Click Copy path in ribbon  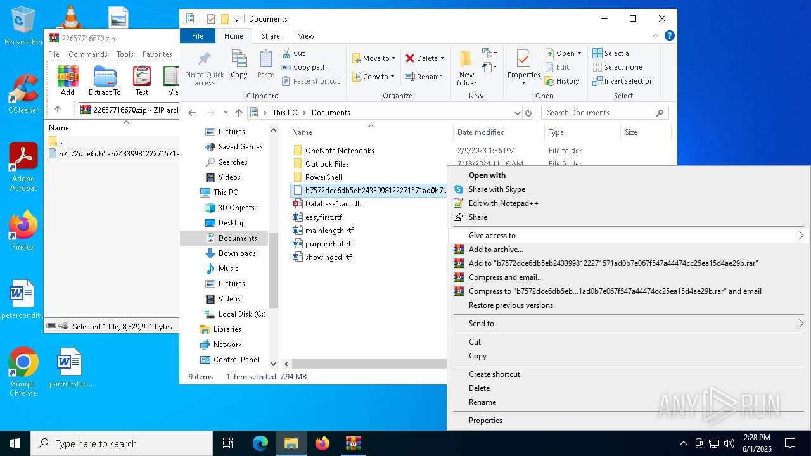pyautogui.click(x=304, y=67)
